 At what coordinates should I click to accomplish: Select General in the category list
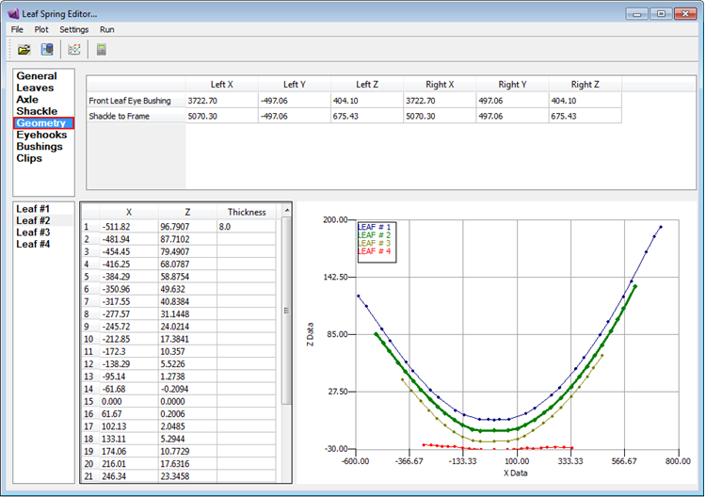(37, 76)
